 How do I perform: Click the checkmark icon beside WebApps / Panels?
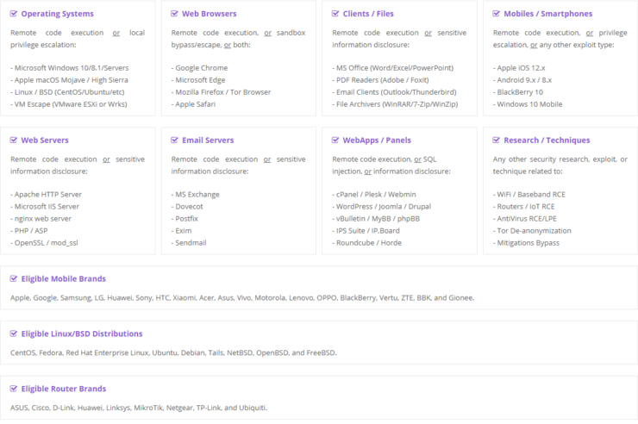click(x=336, y=140)
